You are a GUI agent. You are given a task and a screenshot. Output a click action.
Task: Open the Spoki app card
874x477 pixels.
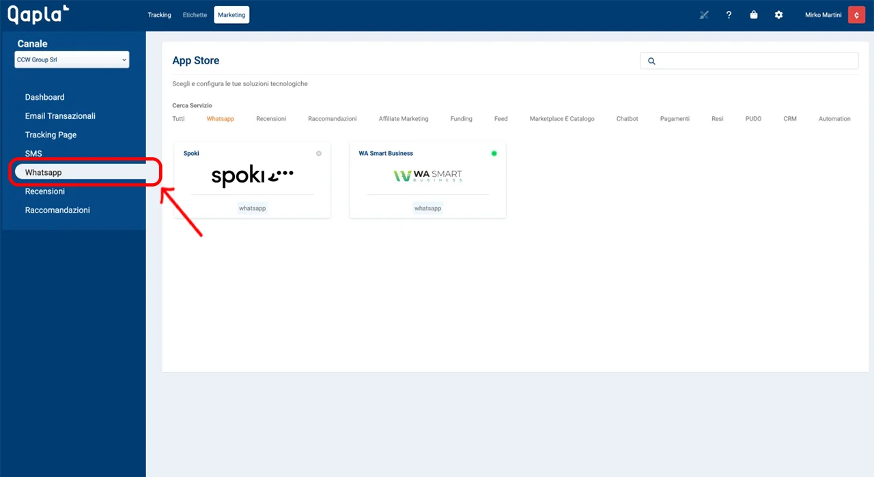click(x=252, y=180)
